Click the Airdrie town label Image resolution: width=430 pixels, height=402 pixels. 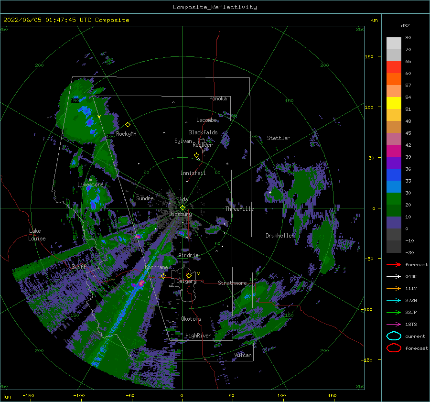[x=188, y=255]
